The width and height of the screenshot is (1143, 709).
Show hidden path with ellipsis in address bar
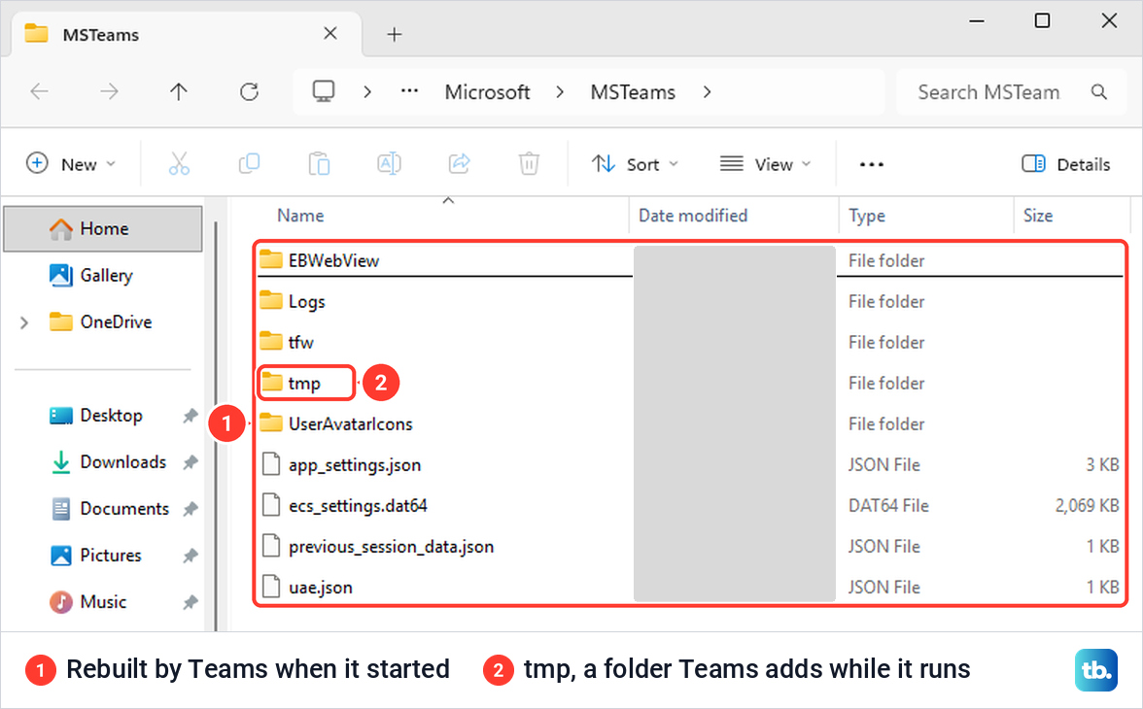(x=410, y=92)
